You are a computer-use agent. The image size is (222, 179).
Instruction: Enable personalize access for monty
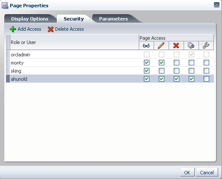pyautogui.click(x=206, y=62)
